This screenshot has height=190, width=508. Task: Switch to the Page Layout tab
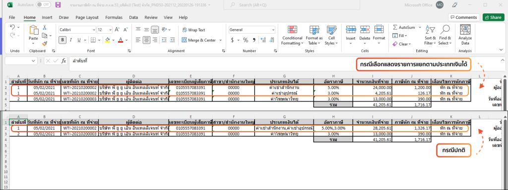(x=87, y=17)
